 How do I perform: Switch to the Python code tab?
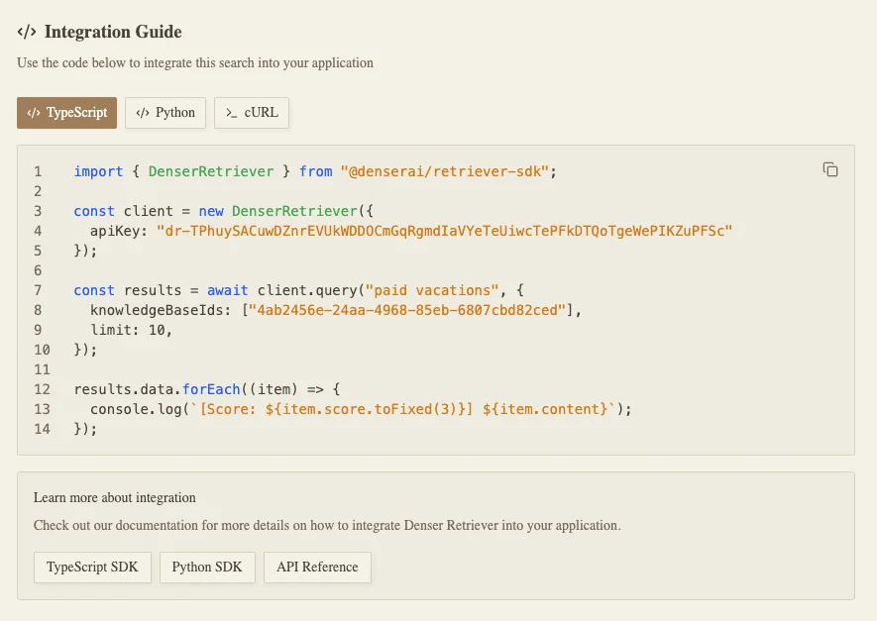(x=165, y=112)
